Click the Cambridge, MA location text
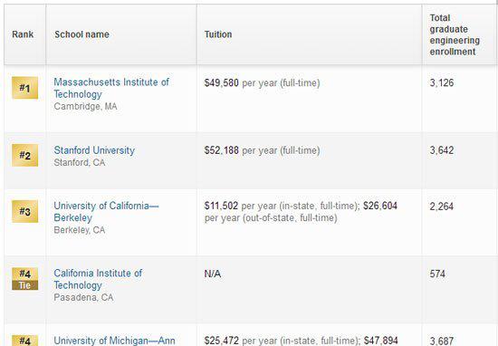The width and height of the screenshot is (498, 346). (x=85, y=106)
